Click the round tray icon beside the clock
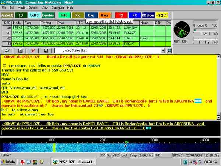 click(200, 162)
